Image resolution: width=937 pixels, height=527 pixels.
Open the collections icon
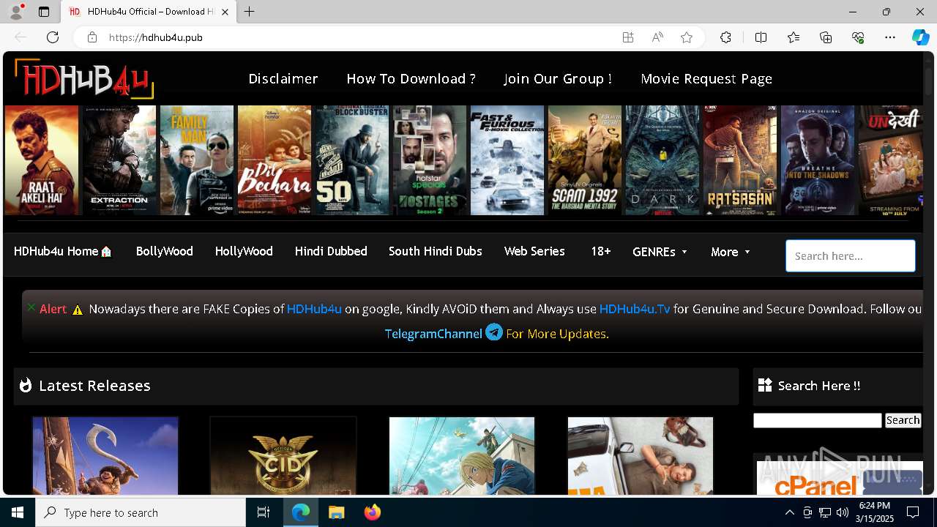826,37
